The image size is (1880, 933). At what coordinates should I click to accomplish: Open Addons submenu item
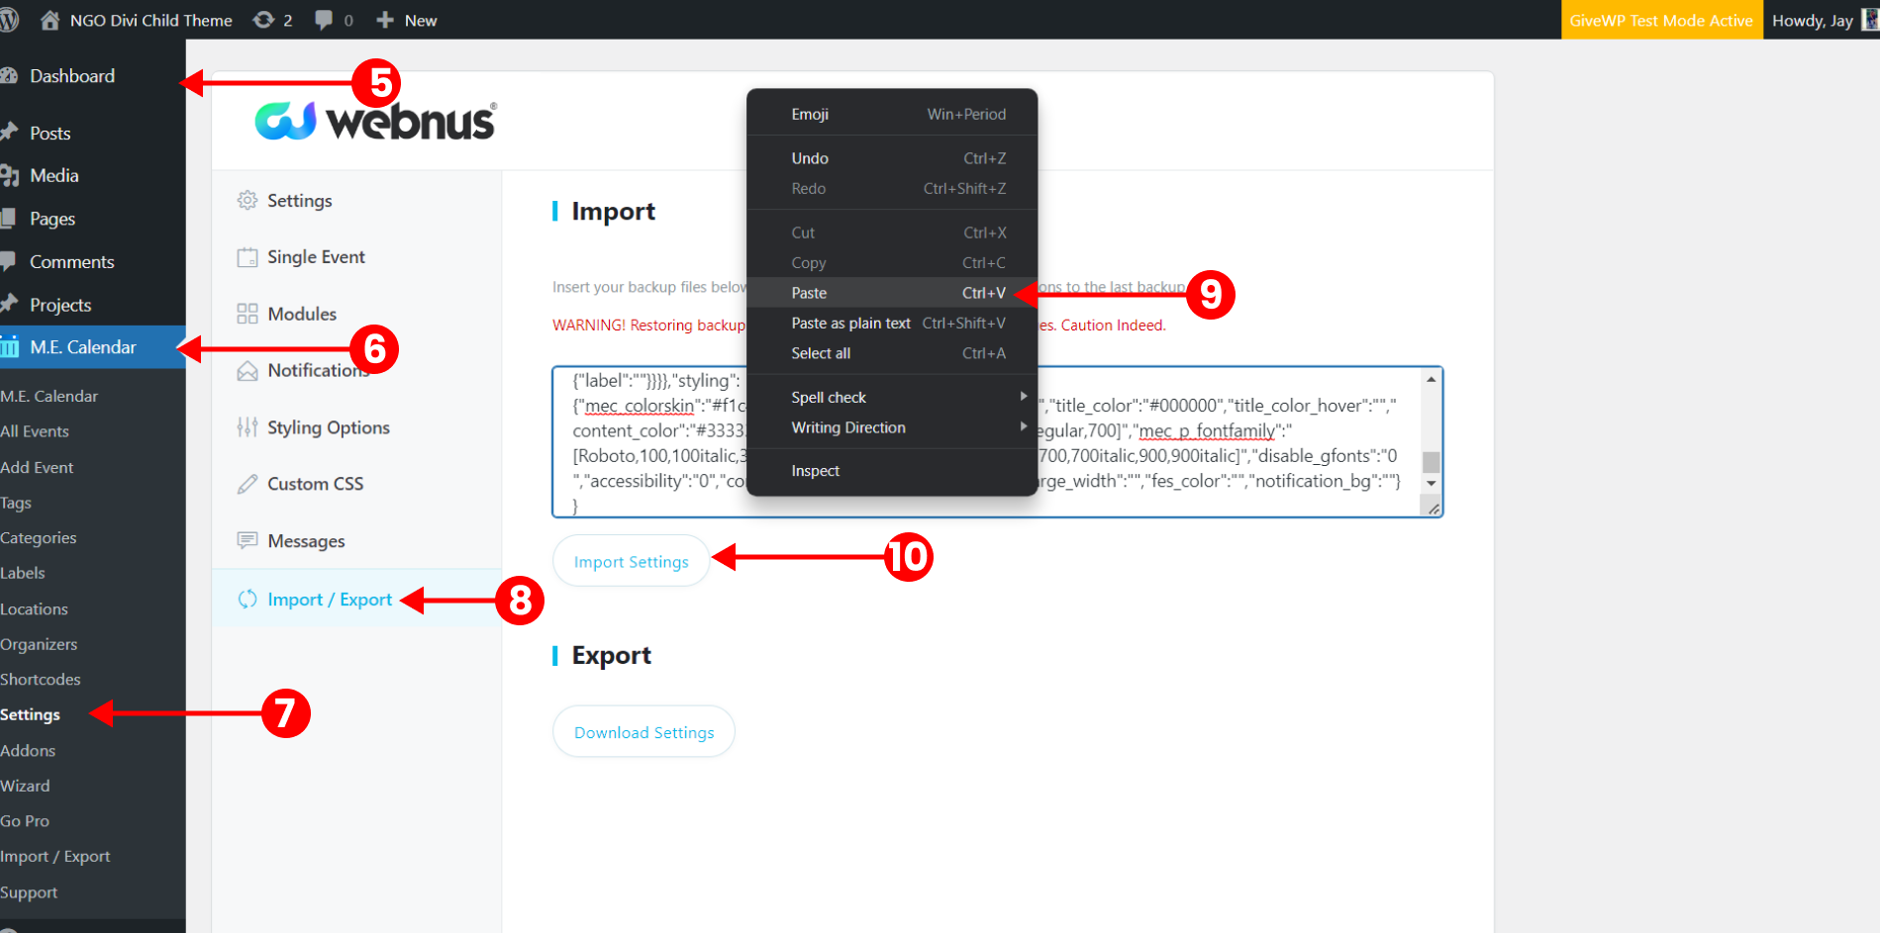28,750
